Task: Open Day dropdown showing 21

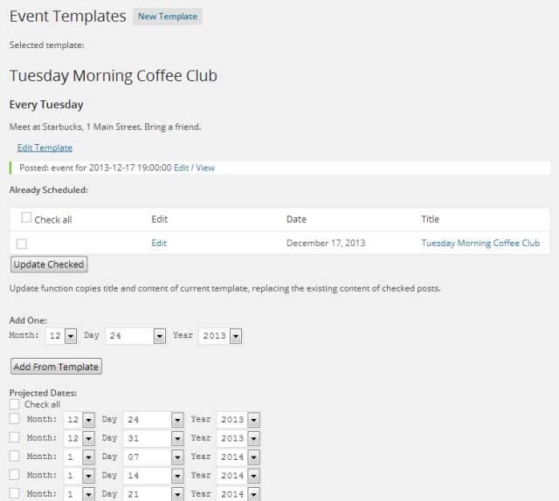Action: [154, 494]
